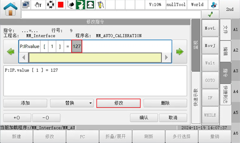
Task: Click the bottom 新建 new button
Action: (17, 136)
